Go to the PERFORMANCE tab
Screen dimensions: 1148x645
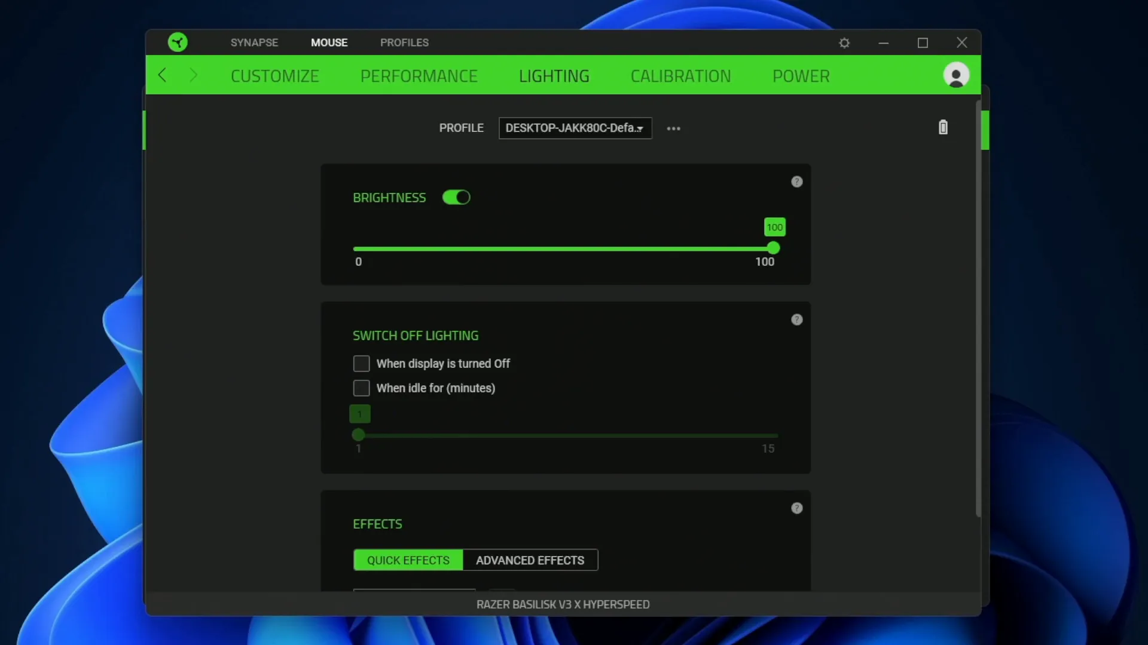[419, 76]
